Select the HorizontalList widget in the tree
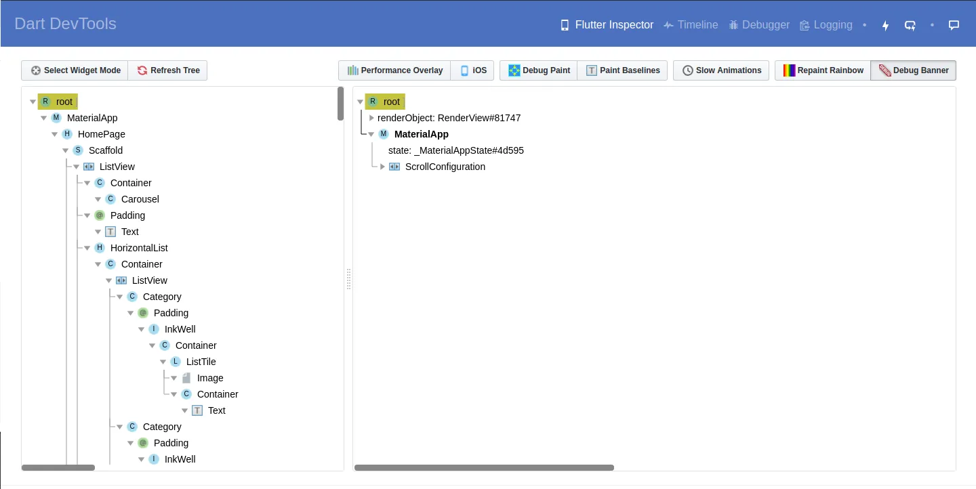The width and height of the screenshot is (976, 489). (x=138, y=247)
